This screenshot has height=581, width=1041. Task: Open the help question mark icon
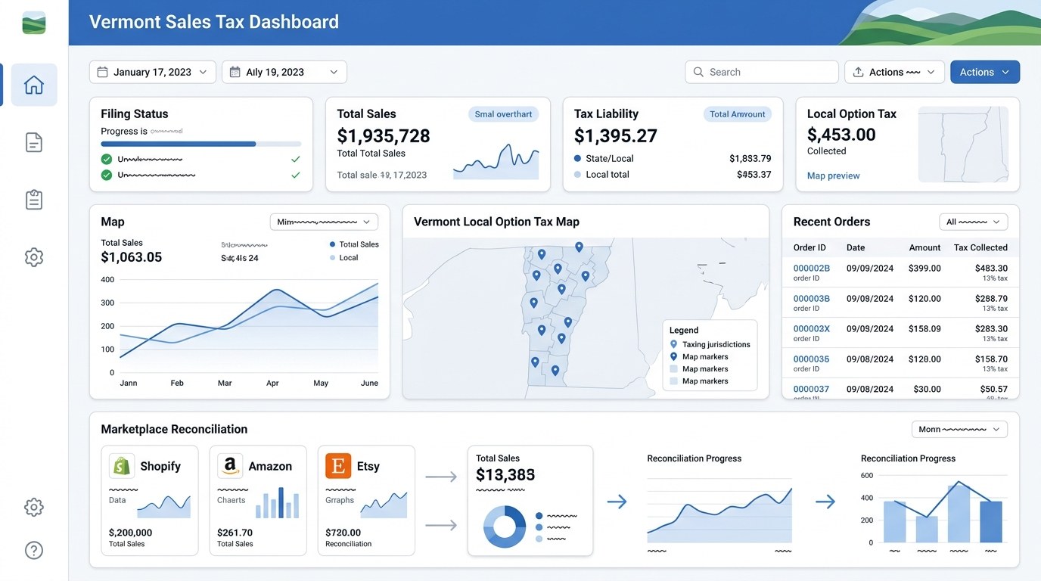(x=34, y=550)
